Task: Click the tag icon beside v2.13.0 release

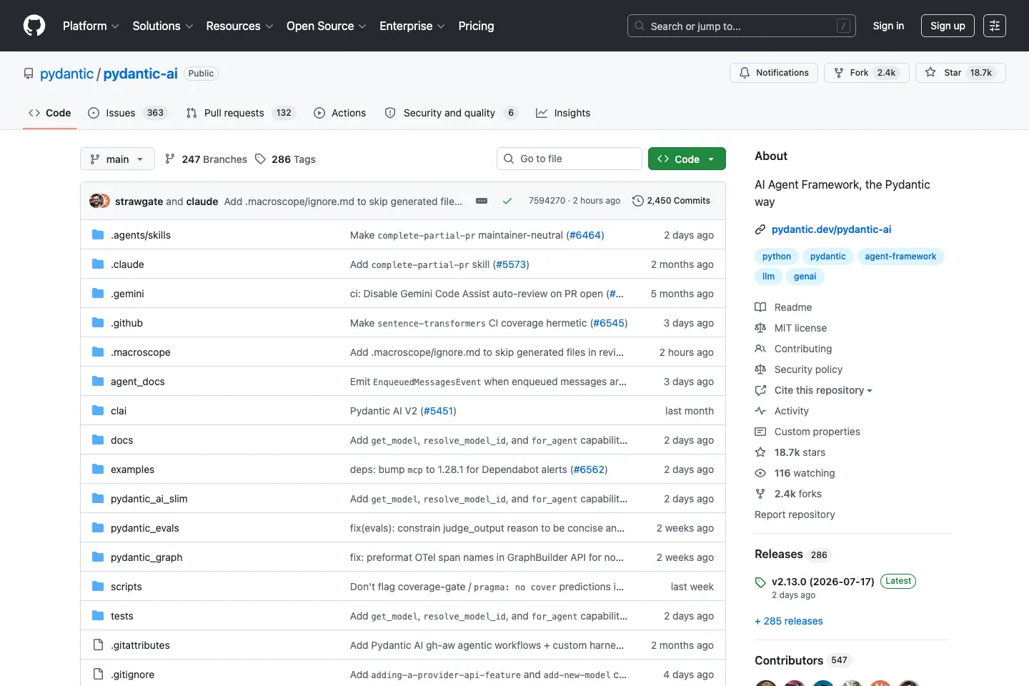Action: click(x=760, y=582)
